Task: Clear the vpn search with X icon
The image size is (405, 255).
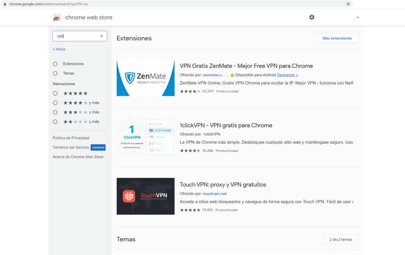Action: [102, 36]
